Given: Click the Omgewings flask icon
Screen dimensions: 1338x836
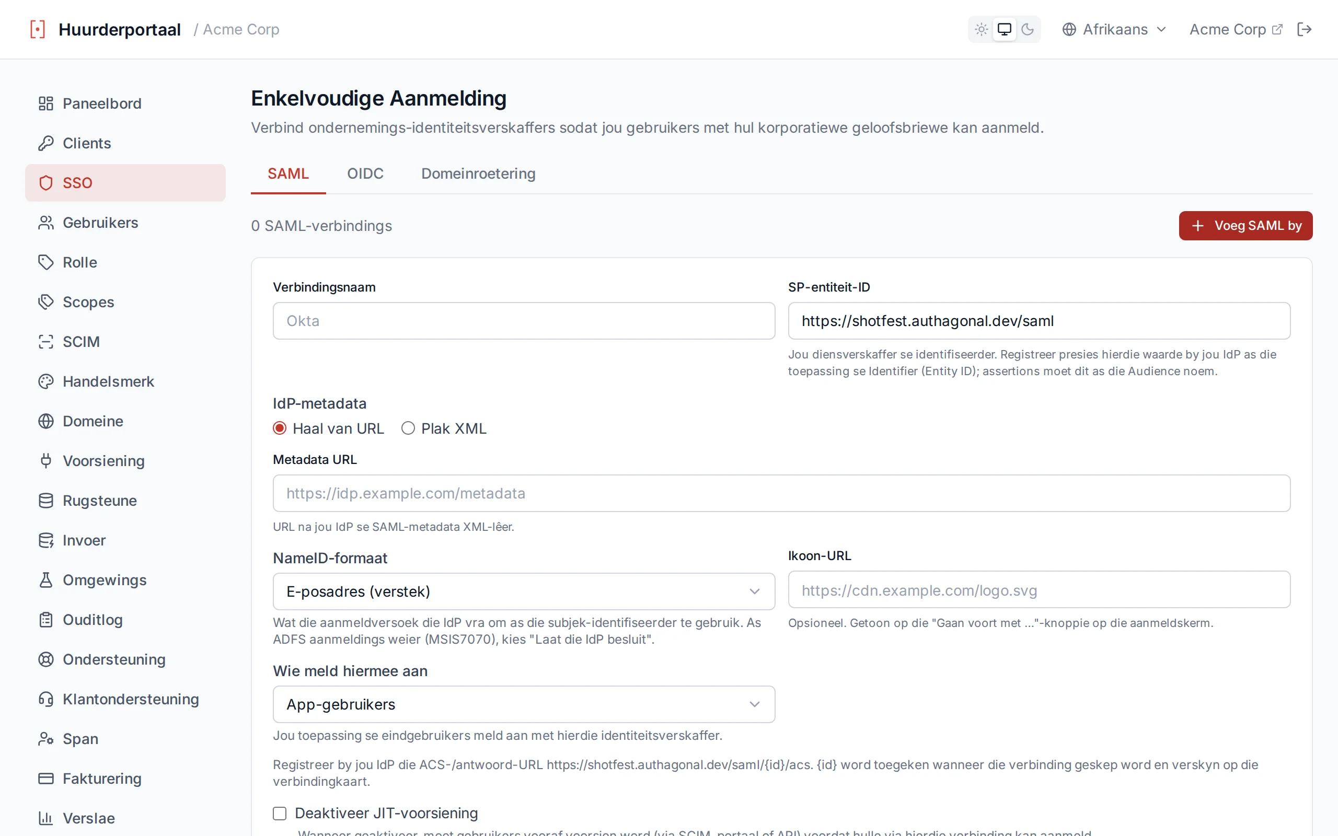Looking at the screenshot, I should point(46,580).
